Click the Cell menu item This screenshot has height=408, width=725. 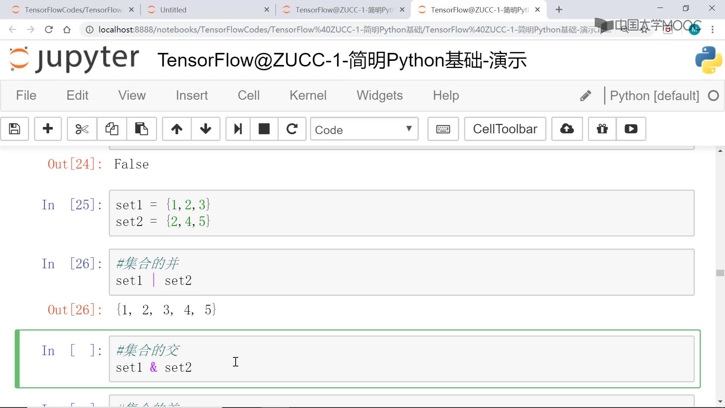pos(248,95)
